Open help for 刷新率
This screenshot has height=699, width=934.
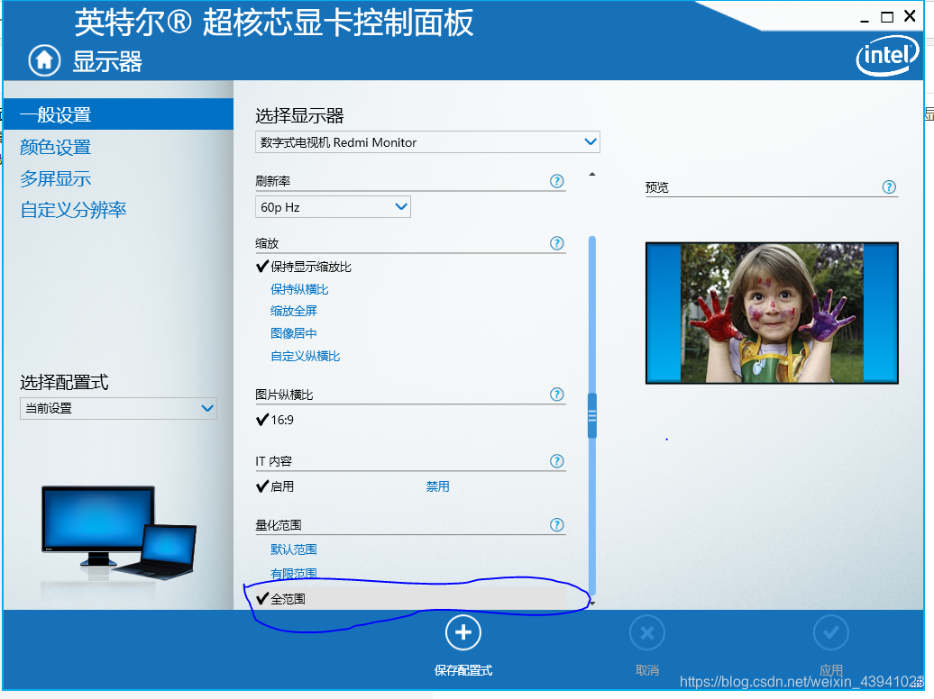coord(557,181)
